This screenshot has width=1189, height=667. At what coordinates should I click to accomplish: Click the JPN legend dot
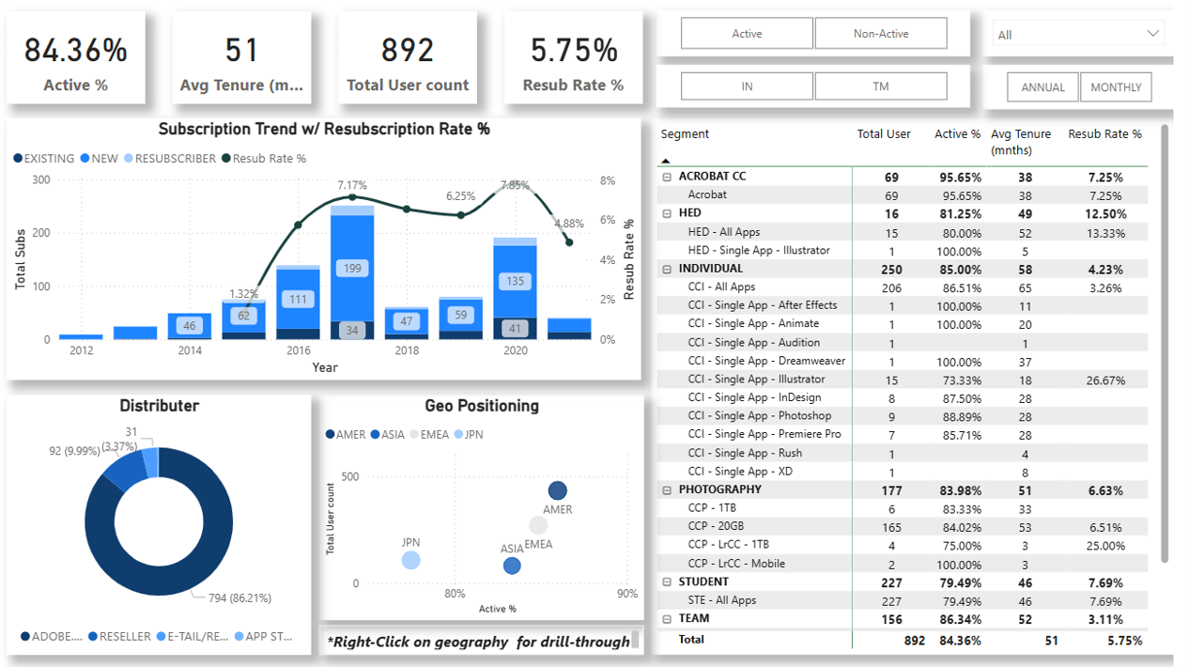[458, 435]
